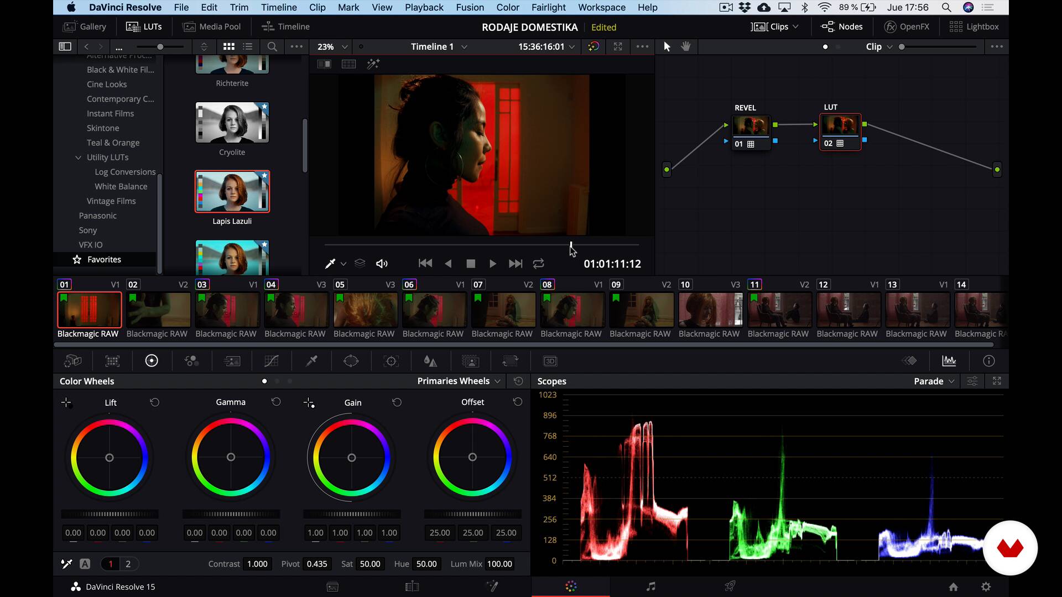Switch to the Fairlight page
The width and height of the screenshot is (1062, 597).
(651, 586)
